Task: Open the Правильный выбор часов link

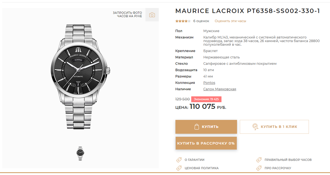Action: tap(288, 160)
